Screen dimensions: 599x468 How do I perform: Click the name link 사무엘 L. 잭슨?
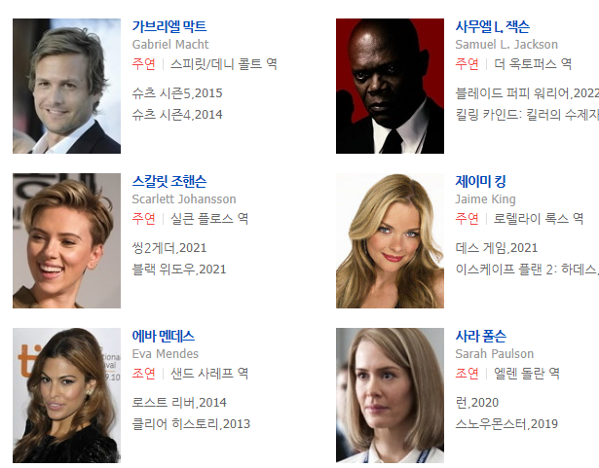click(492, 26)
